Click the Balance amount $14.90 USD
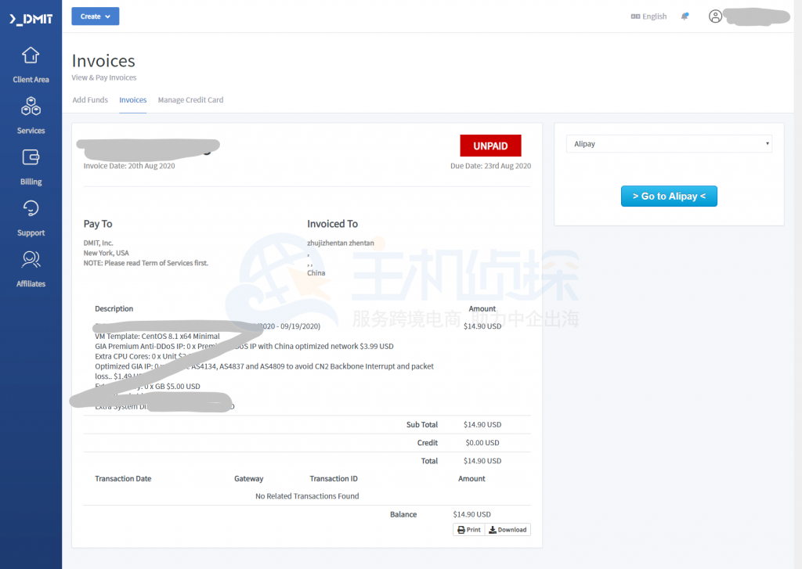Viewport: 802px width, 569px height. [x=471, y=514]
